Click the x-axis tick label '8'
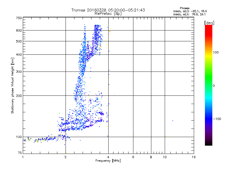Image resolution: width=228 pixels, height=171 pixels. 151,157
